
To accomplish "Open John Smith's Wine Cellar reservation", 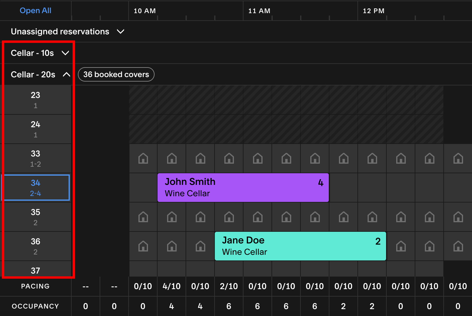I will [x=243, y=188].
